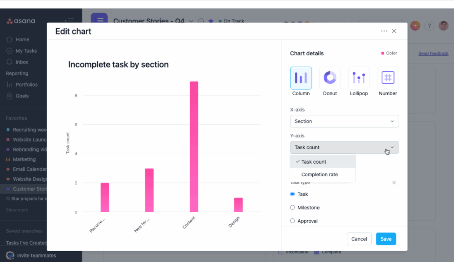Click the Recurre... column bar
Screen dimensions: 454x262
(105, 197)
